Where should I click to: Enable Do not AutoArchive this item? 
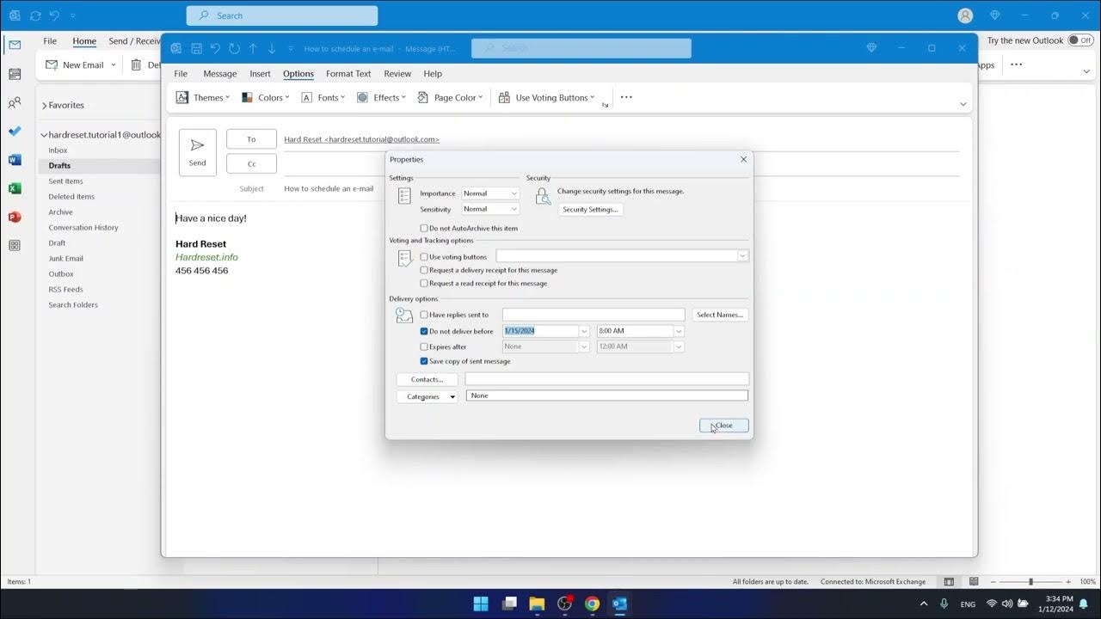point(423,228)
